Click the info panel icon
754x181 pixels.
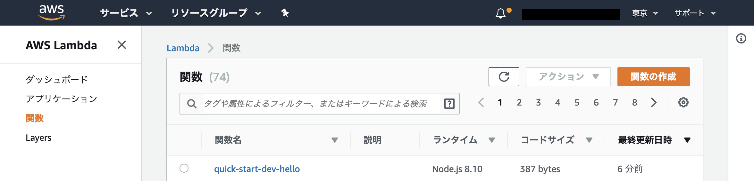(741, 39)
